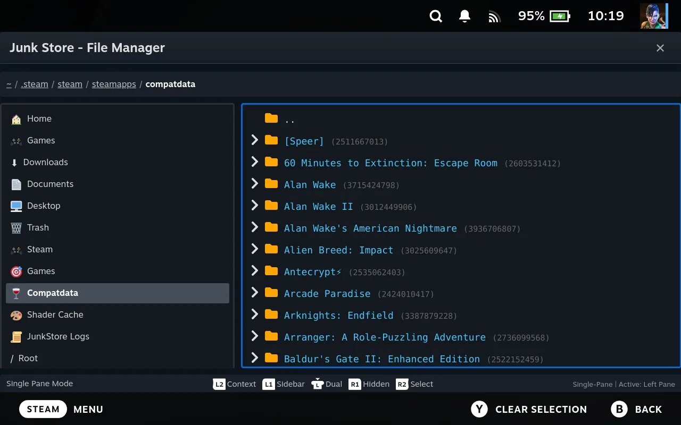
Task: Open the first Games sidebar entry with controller icon
Action: 118,140
